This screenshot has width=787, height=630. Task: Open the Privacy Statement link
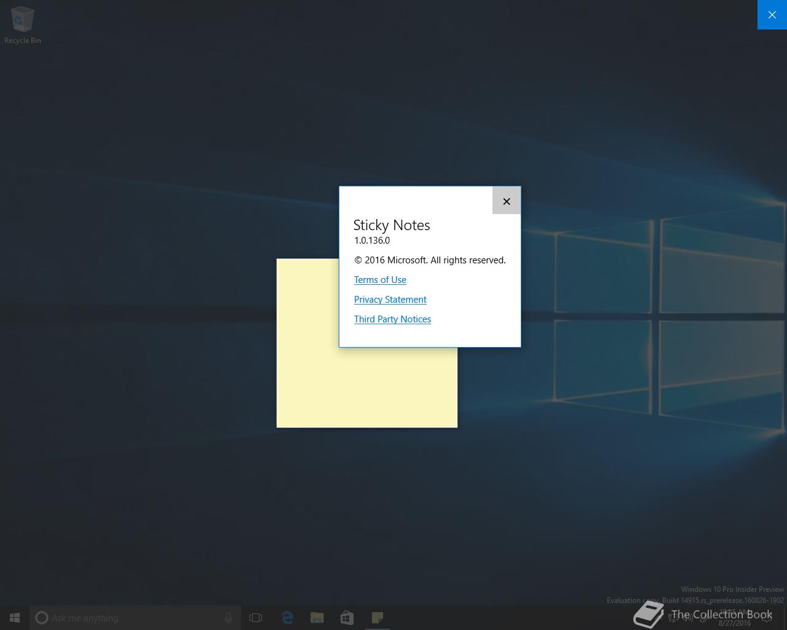(390, 300)
